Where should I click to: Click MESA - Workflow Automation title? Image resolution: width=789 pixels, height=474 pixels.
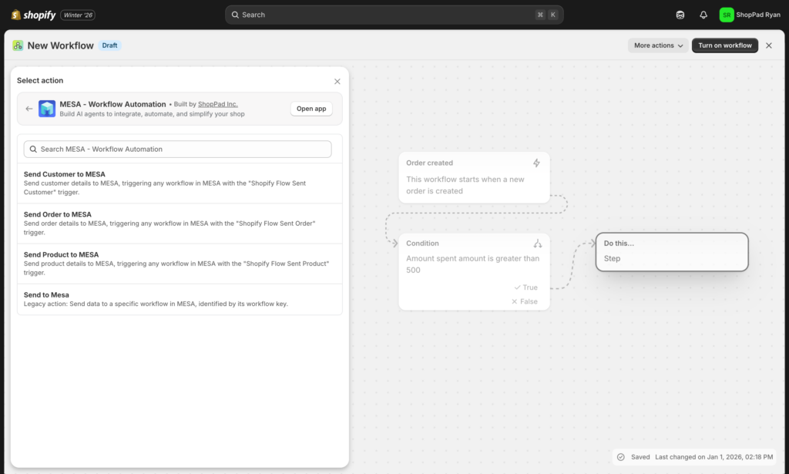point(112,104)
